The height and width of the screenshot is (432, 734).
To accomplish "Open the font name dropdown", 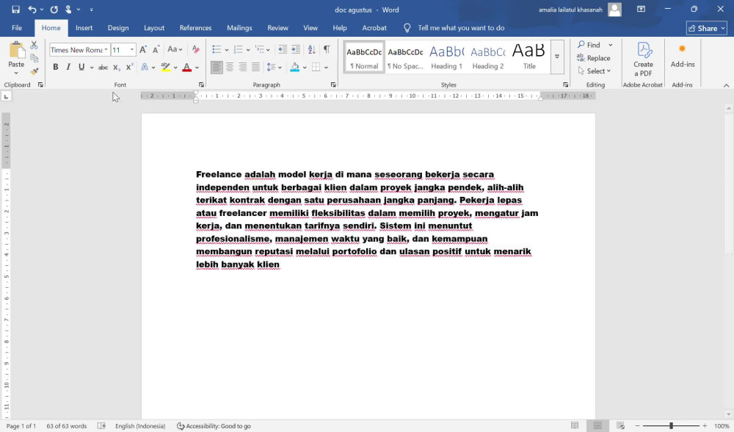I will [106, 50].
